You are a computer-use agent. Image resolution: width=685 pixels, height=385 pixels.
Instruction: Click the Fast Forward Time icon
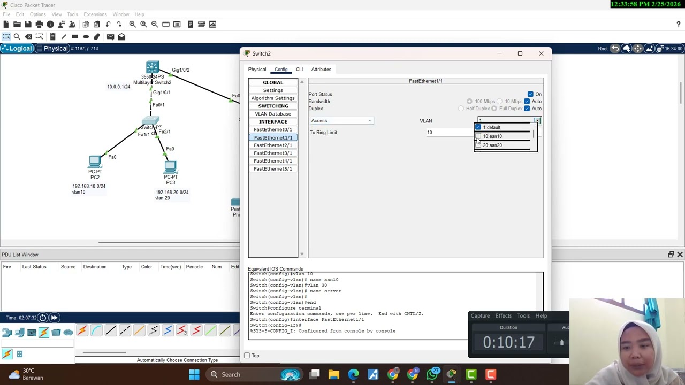[54, 318]
